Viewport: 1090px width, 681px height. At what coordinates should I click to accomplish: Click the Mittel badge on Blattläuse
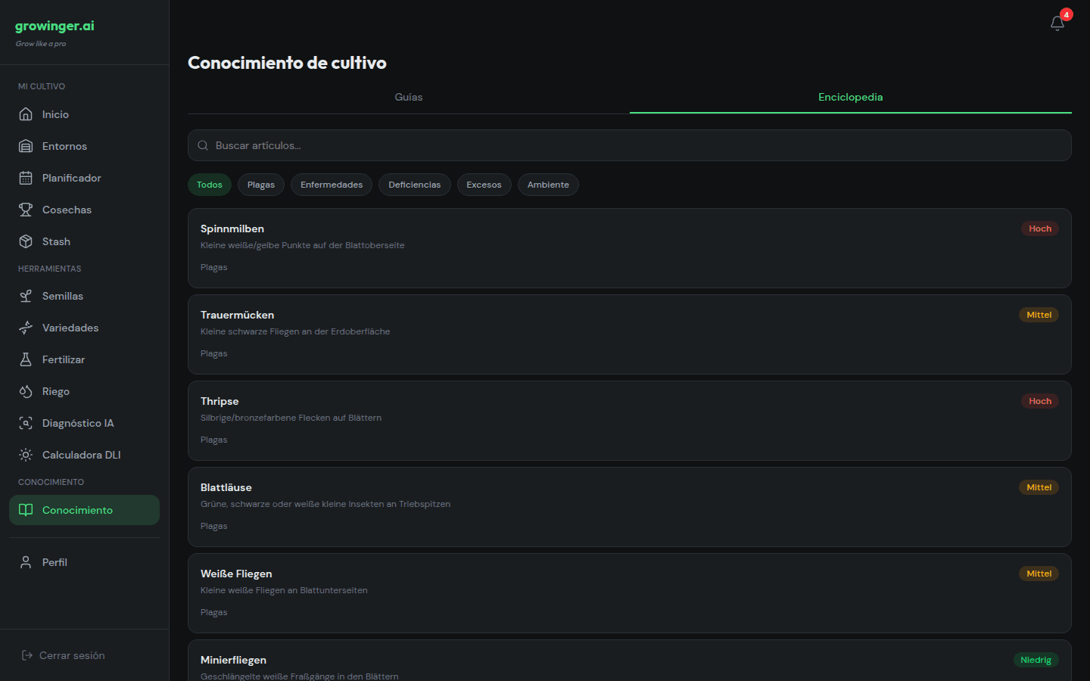click(1039, 487)
